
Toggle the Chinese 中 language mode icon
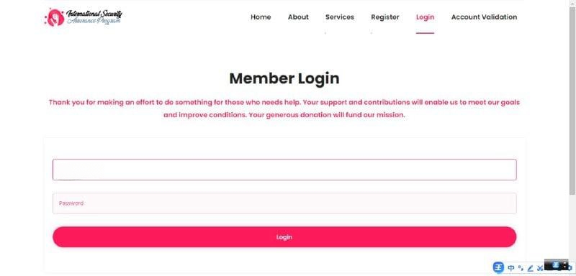coord(511,268)
